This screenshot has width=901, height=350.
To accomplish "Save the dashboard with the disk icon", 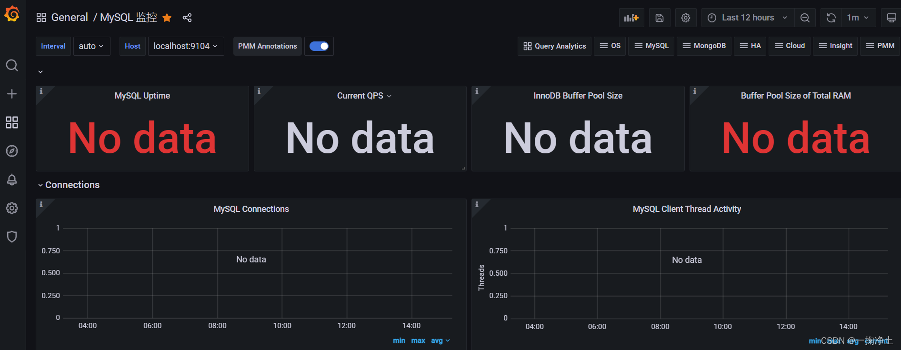I will [x=660, y=18].
